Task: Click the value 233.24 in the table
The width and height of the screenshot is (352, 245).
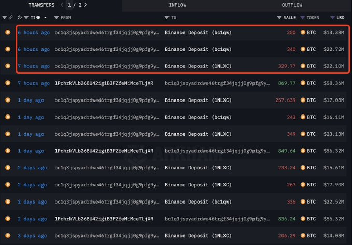Action: [287, 168]
